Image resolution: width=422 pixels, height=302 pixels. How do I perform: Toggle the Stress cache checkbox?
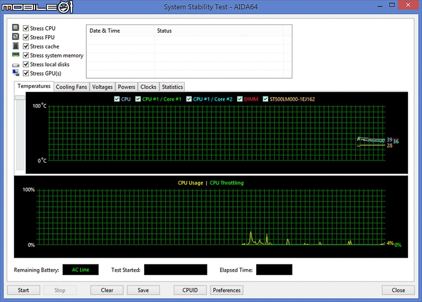coord(26,46)
